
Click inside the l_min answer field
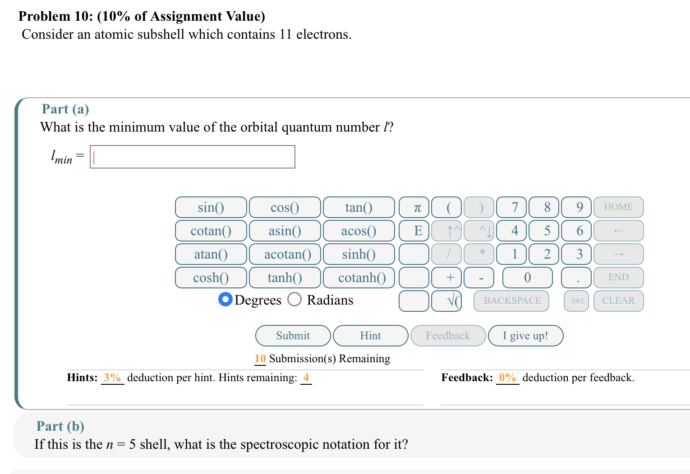pos(192,157)
